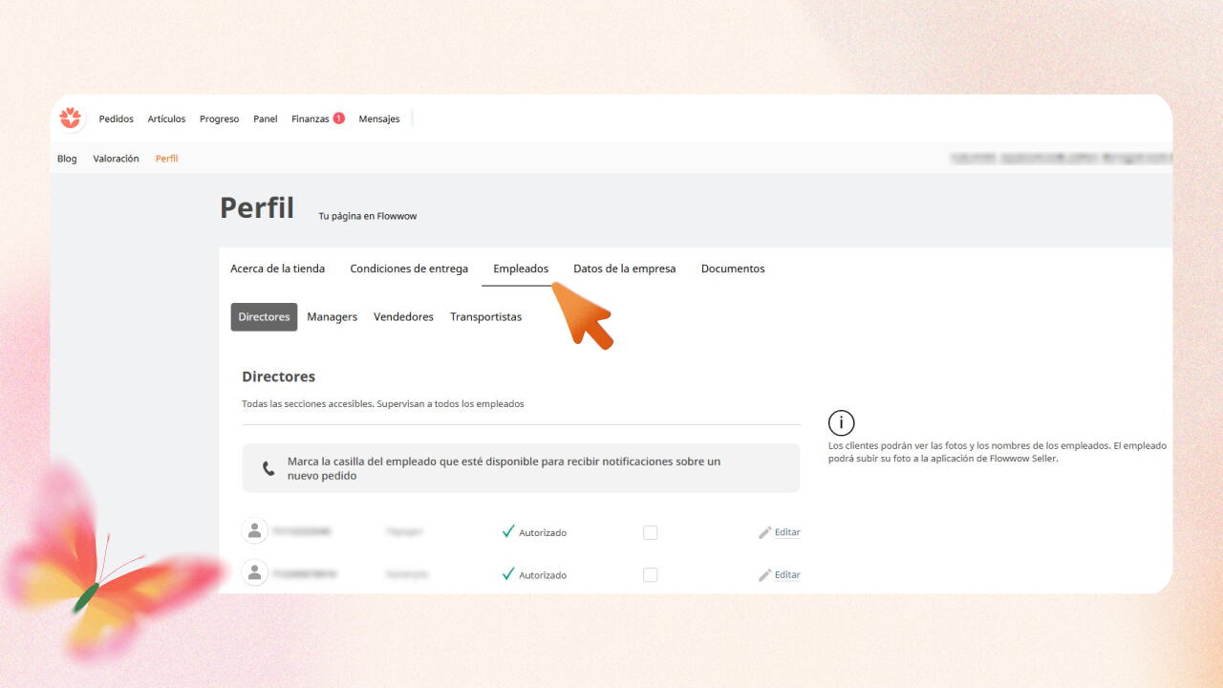Tick the first director's notification checkbox
Image resolution: width=1223 pixels, height=688 pixels.
point(651,532)
